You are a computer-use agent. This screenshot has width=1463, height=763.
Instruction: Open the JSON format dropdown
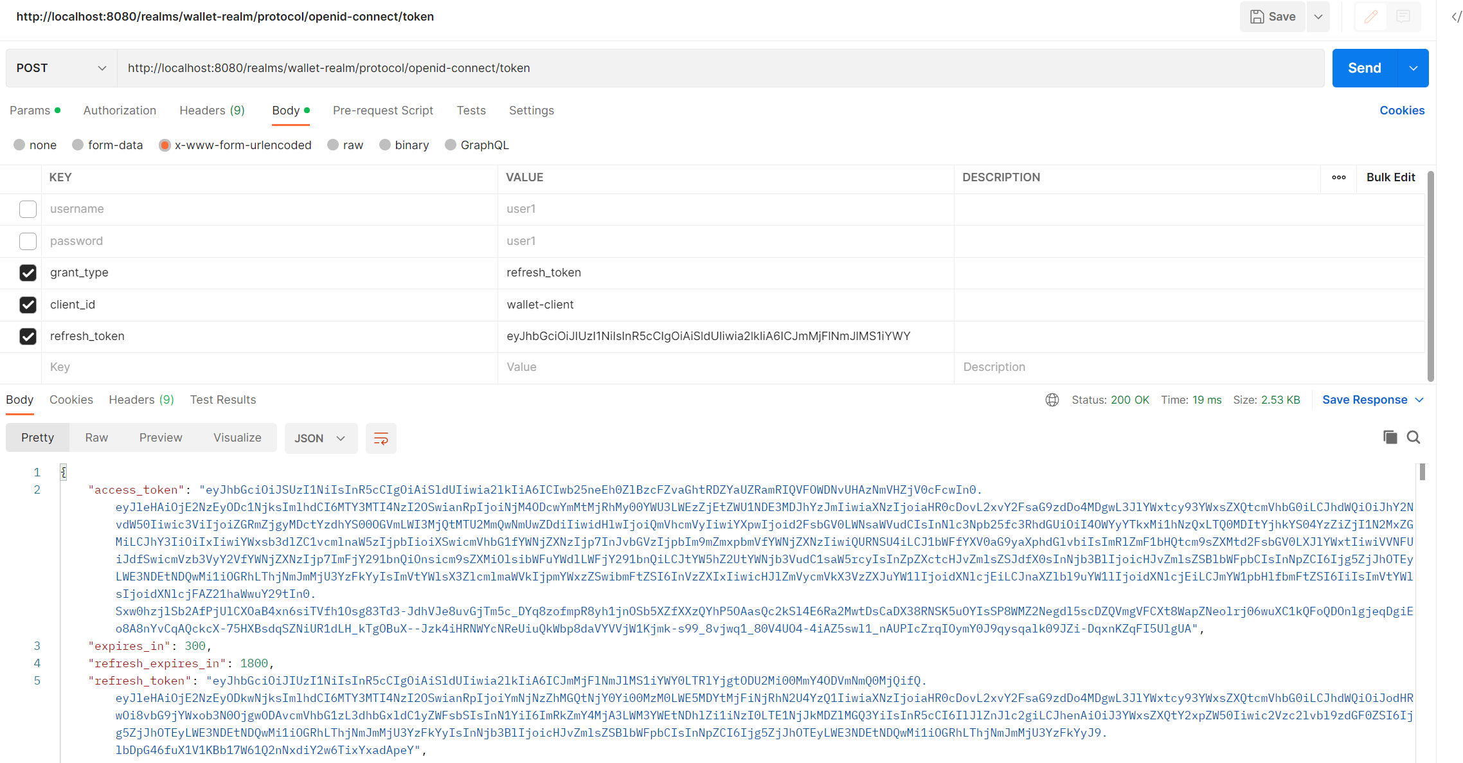pyautogui.click(x=320, y=438)
